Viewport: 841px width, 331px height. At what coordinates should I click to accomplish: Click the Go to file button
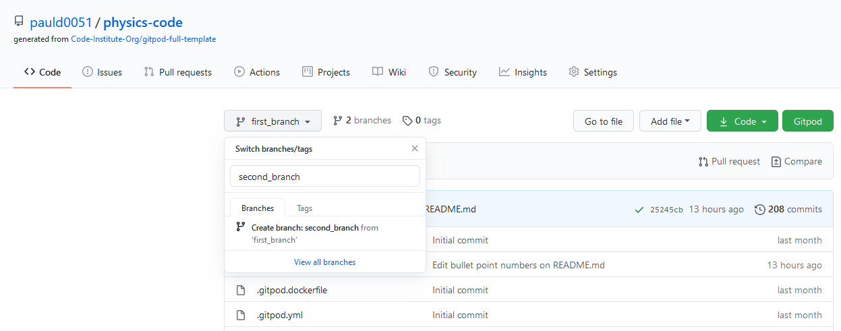(604, 121)
